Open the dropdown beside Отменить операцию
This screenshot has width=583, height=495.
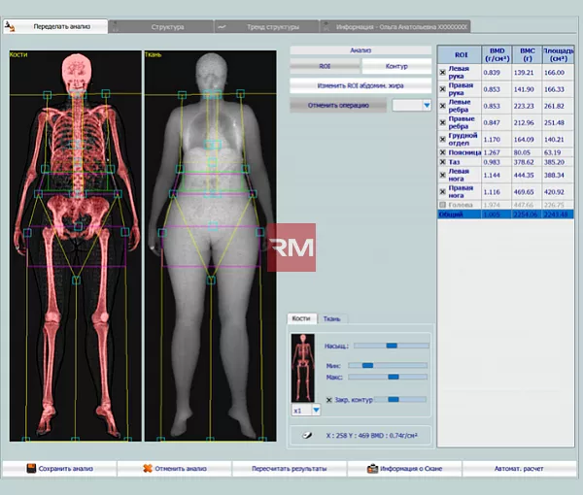tap(427, 106)
